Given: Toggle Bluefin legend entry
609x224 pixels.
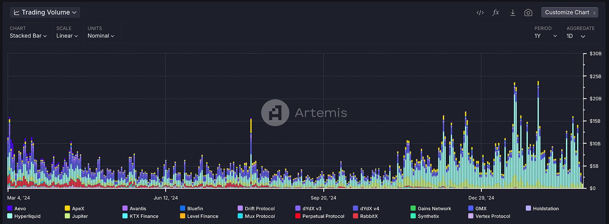Looking at the screenshot, I should point(192,209).
